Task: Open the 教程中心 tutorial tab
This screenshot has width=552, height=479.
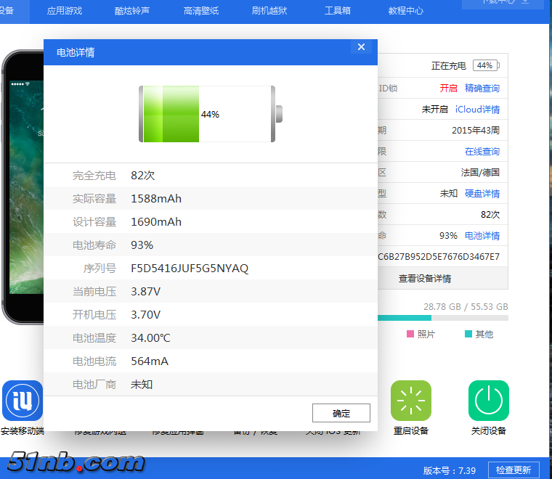Action: click(406, 11)
